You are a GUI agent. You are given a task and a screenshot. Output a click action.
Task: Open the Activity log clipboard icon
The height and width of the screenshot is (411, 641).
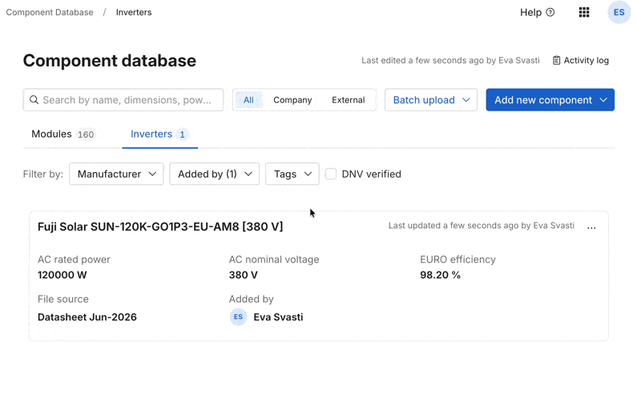[x=556, y=61]
